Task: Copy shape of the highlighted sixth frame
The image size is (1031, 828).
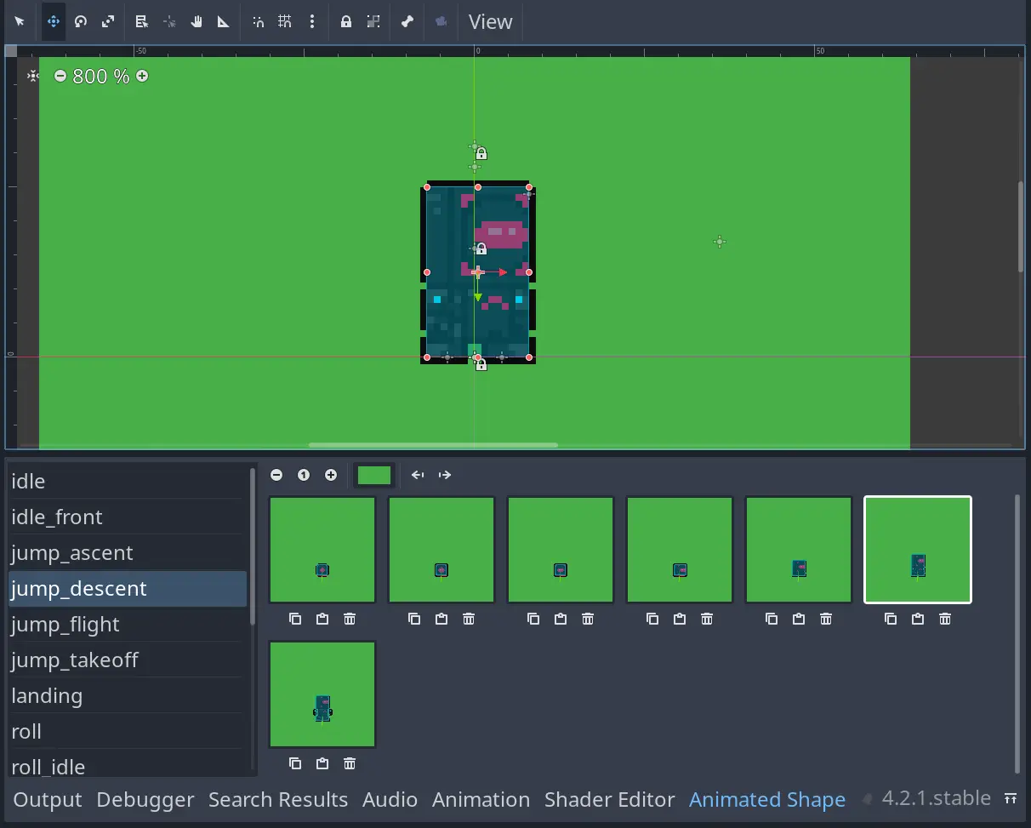Action: click(891, 619)
